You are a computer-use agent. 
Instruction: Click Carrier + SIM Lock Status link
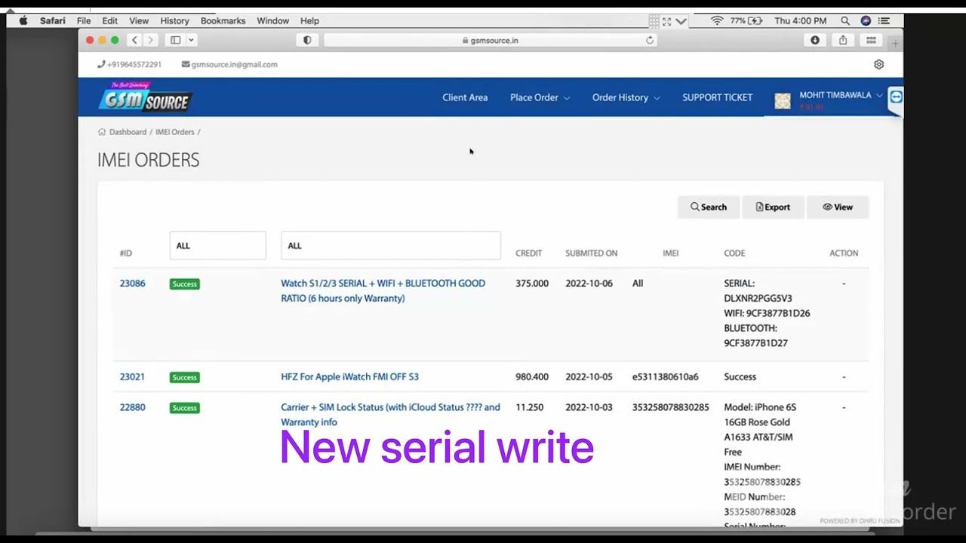(390, 415)
